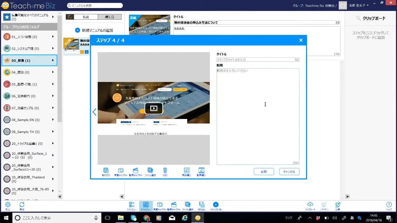Open the user menu 坂野 亜希子
This screenshot has height=223, width=397.
pos(359,6)
